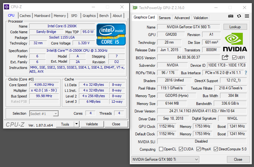254x167 pixels.
Task: Click the BIOS Version field 84.00.36.00.37
Action: tap(189, 57)
